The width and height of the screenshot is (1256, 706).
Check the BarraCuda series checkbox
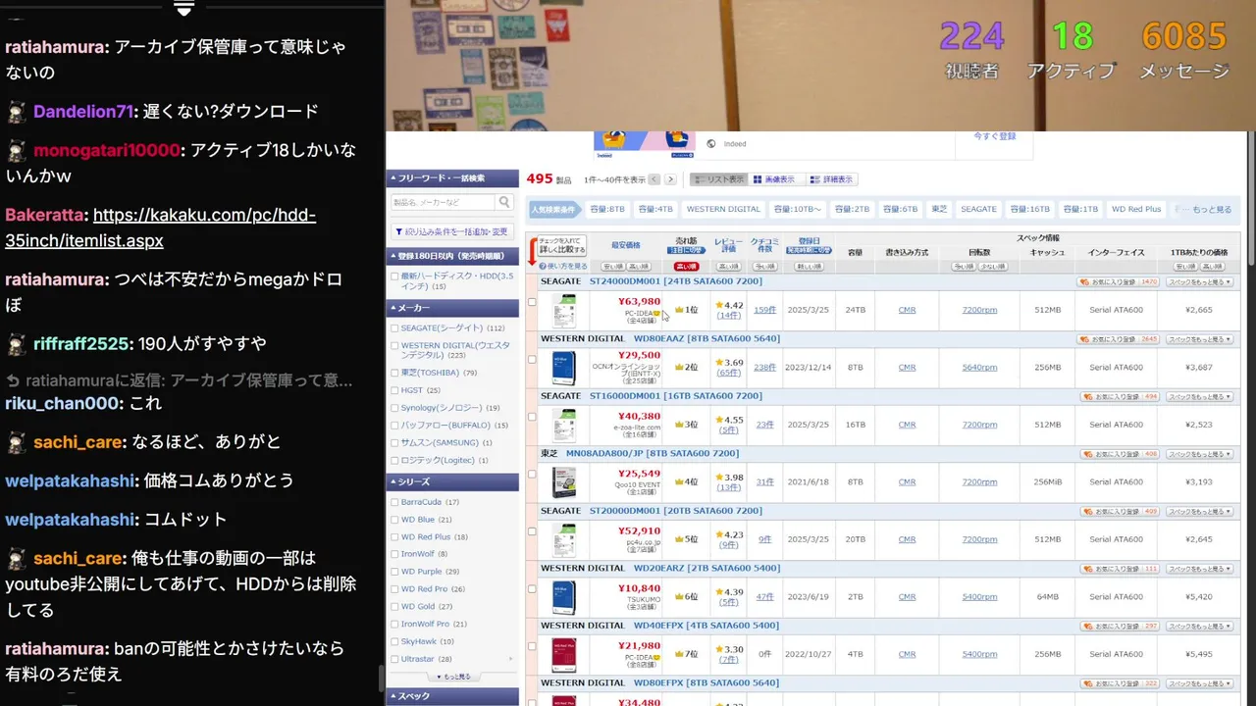(x=394, y=502)
